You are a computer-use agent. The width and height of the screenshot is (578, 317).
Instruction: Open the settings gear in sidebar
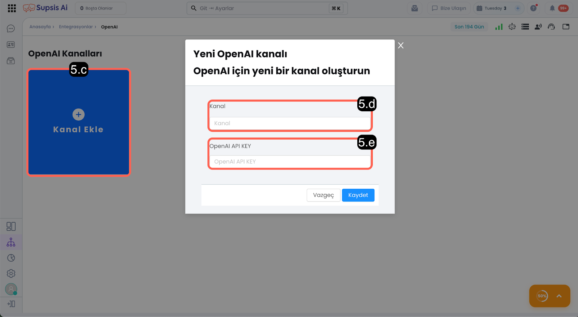(11, 274)
